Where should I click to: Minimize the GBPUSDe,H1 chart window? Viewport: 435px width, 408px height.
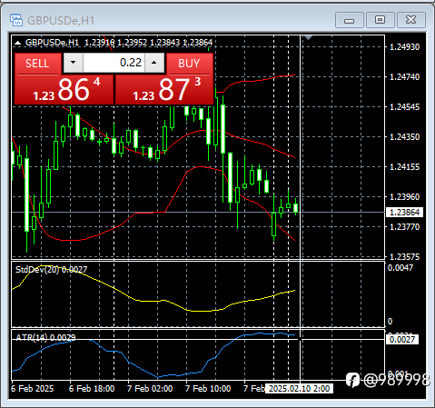(350, 20)
